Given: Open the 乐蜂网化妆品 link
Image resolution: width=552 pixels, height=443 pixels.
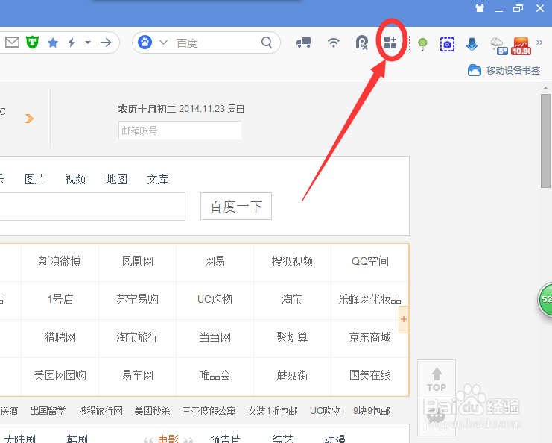Looking at the screenshot, I should pyautogui.click(x=370, y=299).
